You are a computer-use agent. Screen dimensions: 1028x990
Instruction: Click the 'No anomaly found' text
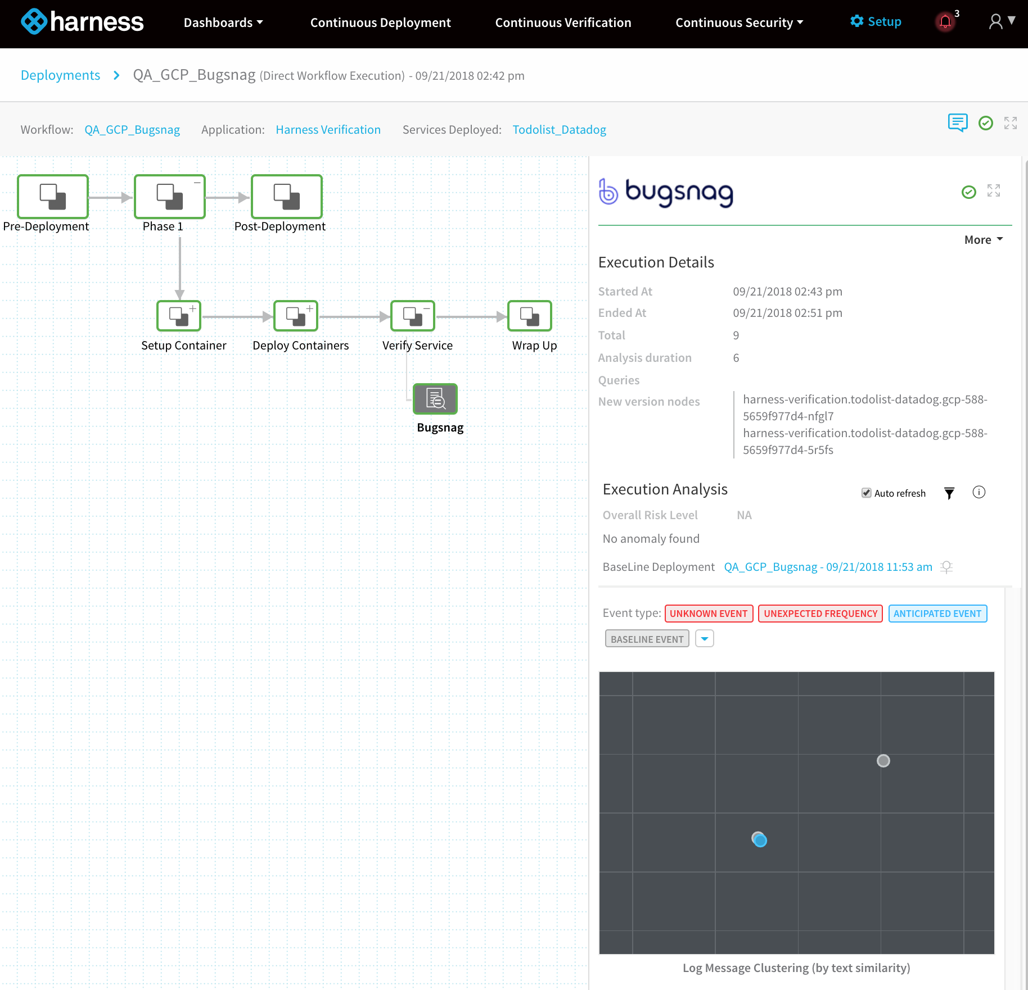[651, 539]
